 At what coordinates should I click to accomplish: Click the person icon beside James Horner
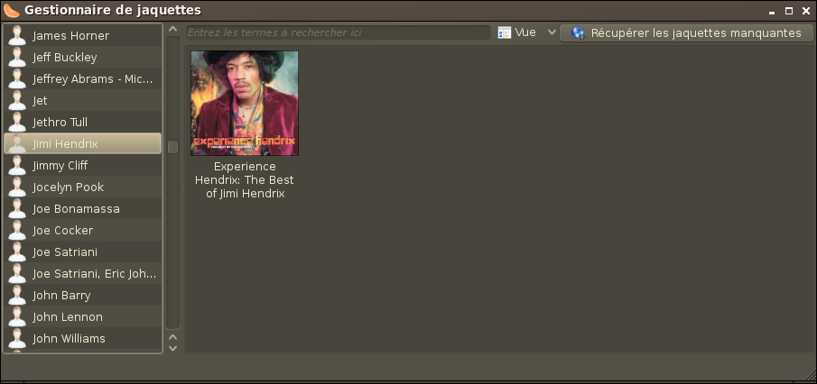pos(16,36)
